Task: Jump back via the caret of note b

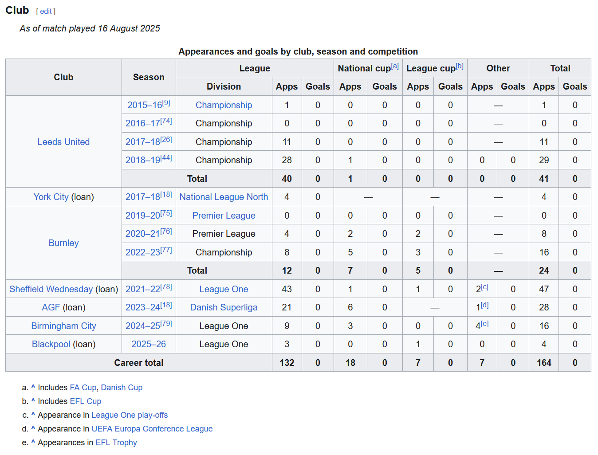Action: pyautogui.click(x=33, y=401)
